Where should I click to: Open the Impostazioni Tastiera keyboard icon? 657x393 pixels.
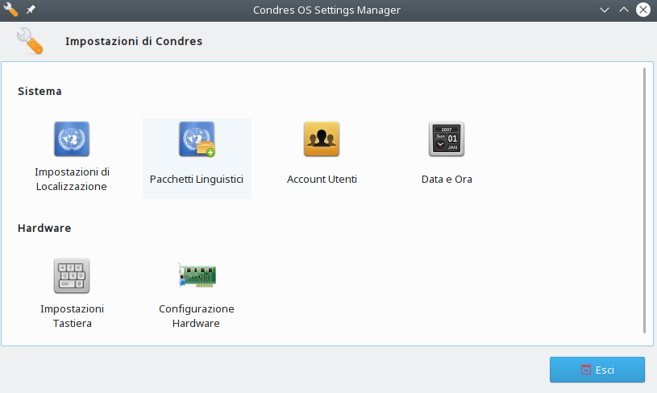tap(72, 275)
